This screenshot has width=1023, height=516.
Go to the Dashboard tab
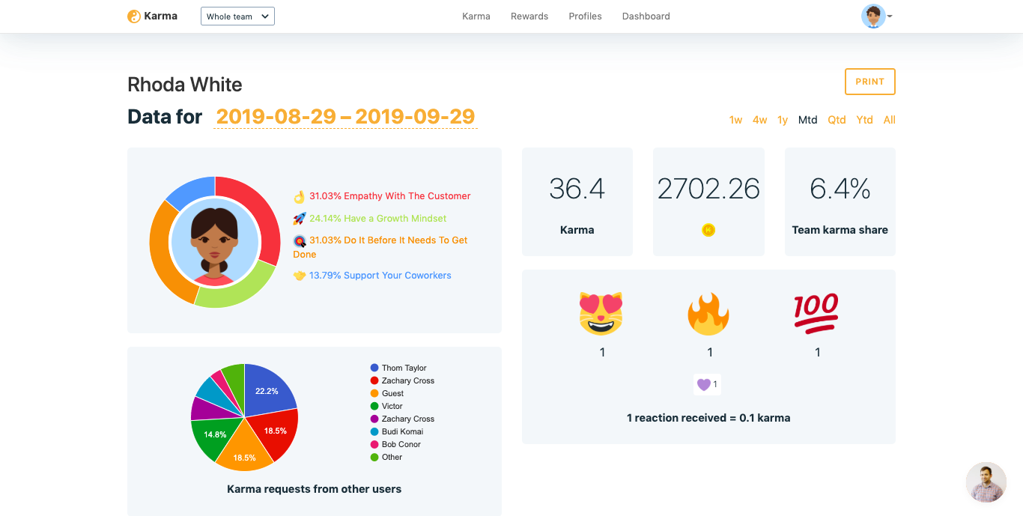coord(646,16)
